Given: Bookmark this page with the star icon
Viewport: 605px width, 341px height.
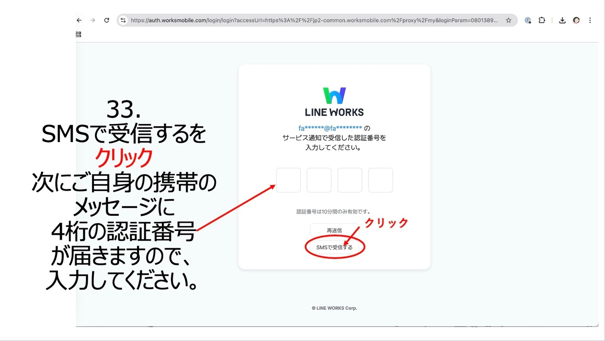Looking at the screenshot, I should coord(508,20).
